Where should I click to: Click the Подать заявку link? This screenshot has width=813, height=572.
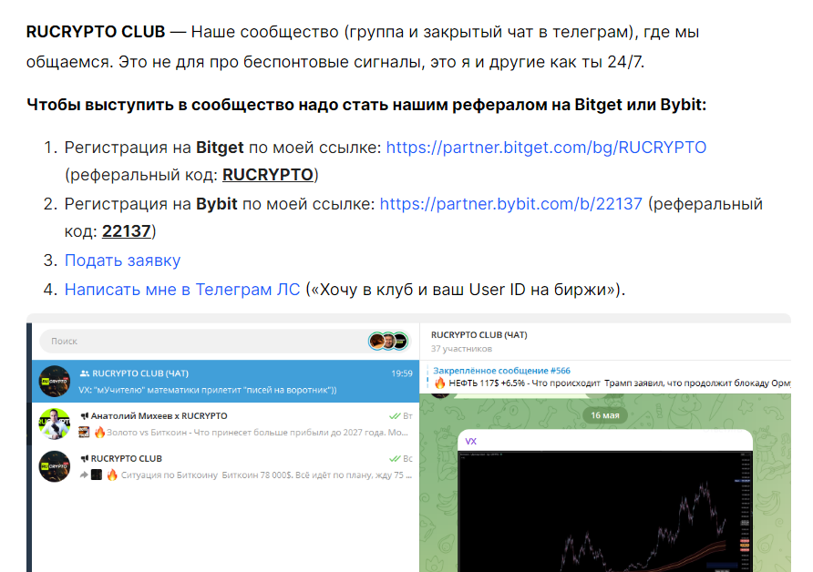(x=122, y=260)
